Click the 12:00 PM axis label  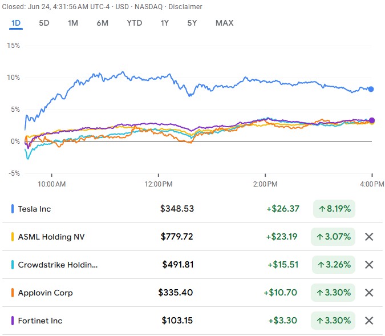coord(159,184)
